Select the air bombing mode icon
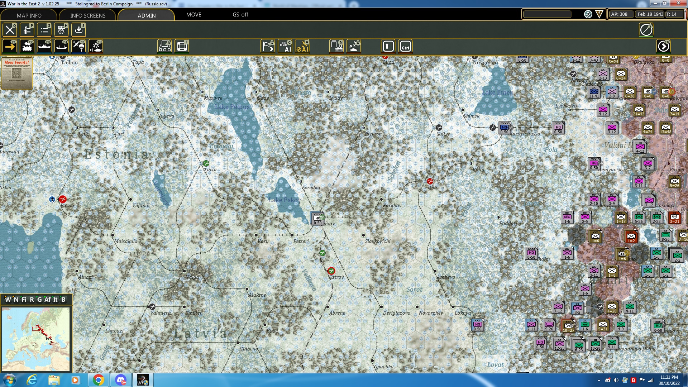Screen dimensions: 688x387 [96, 47]
